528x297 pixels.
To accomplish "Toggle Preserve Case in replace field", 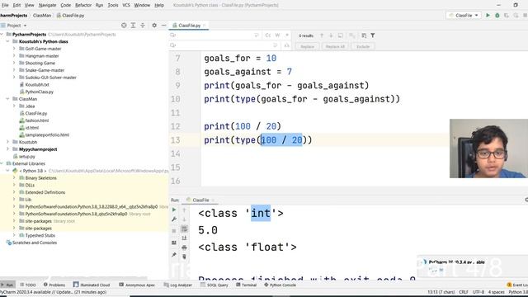I will 286,45.
